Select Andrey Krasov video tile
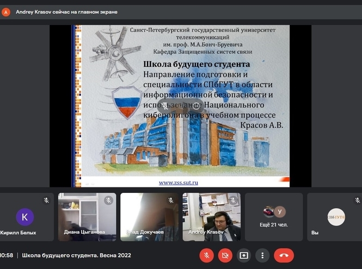The height and width of the screenshot is (269, 362). 211,217
